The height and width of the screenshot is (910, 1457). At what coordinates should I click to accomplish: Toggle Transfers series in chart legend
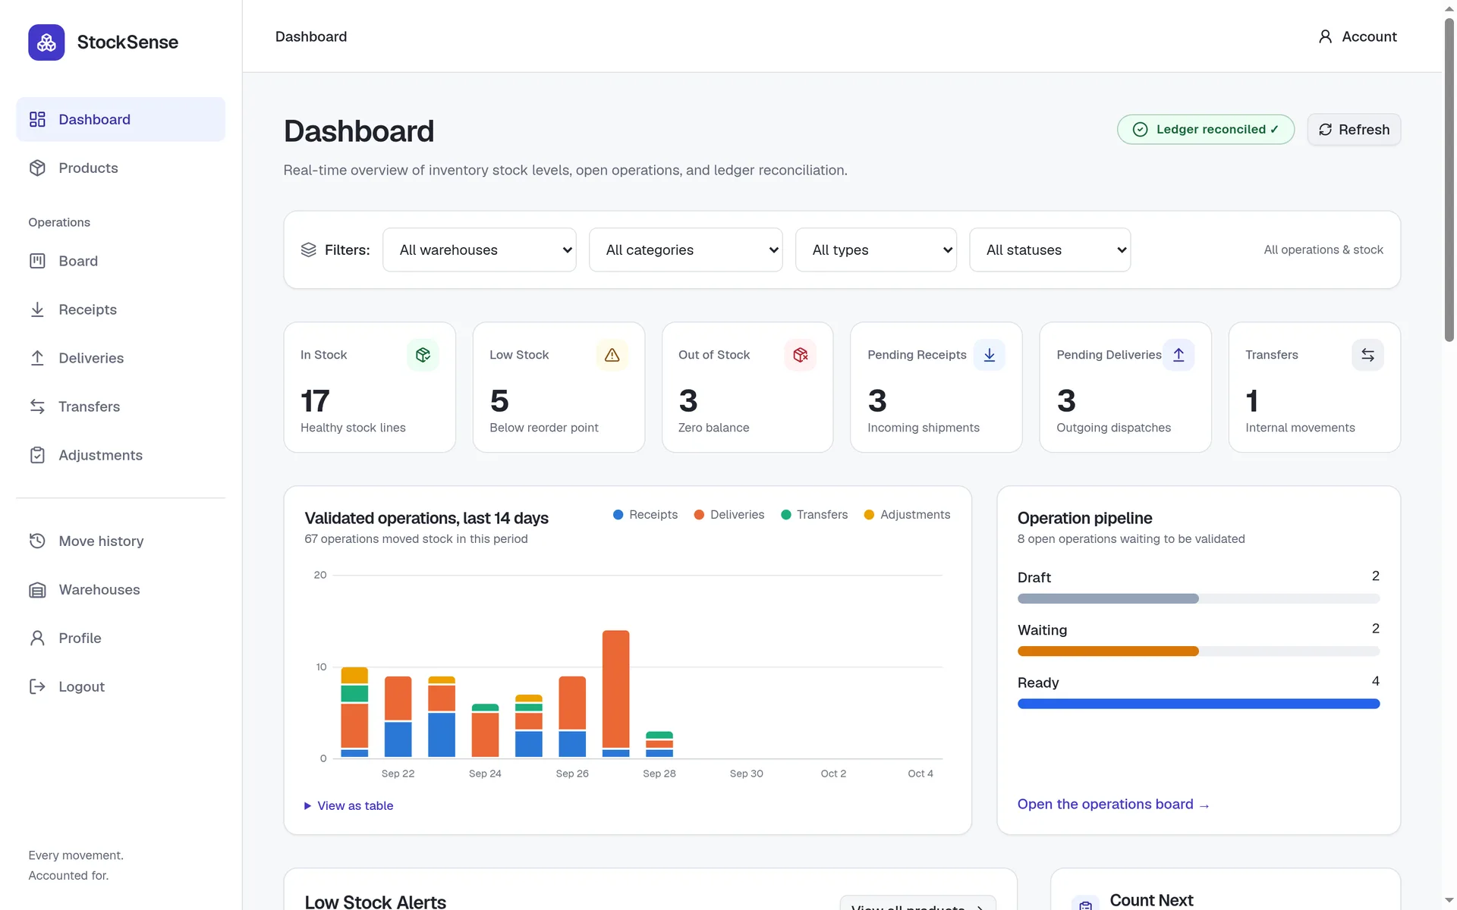tap(814, 514)
